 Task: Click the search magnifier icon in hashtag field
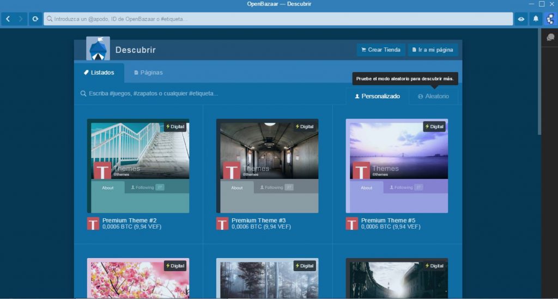pos(83,94)
